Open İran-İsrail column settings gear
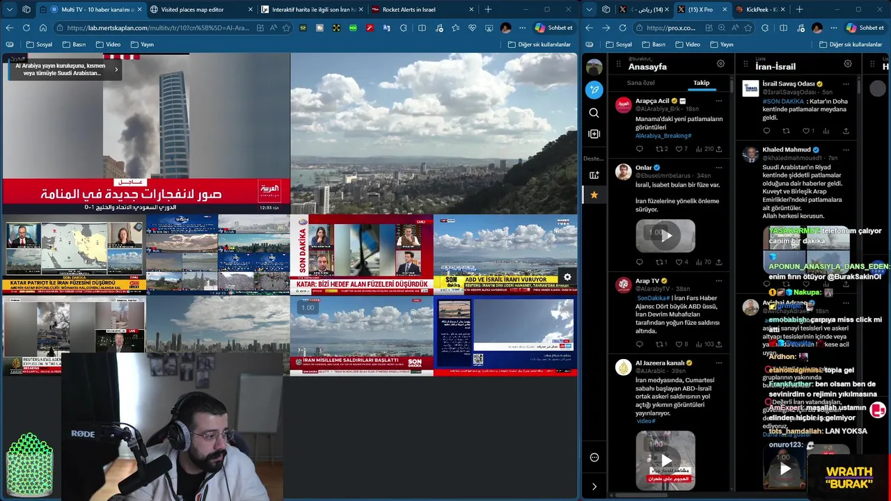Screen dimensions: 891x501 pyautogui.click(x=847, y=63)
